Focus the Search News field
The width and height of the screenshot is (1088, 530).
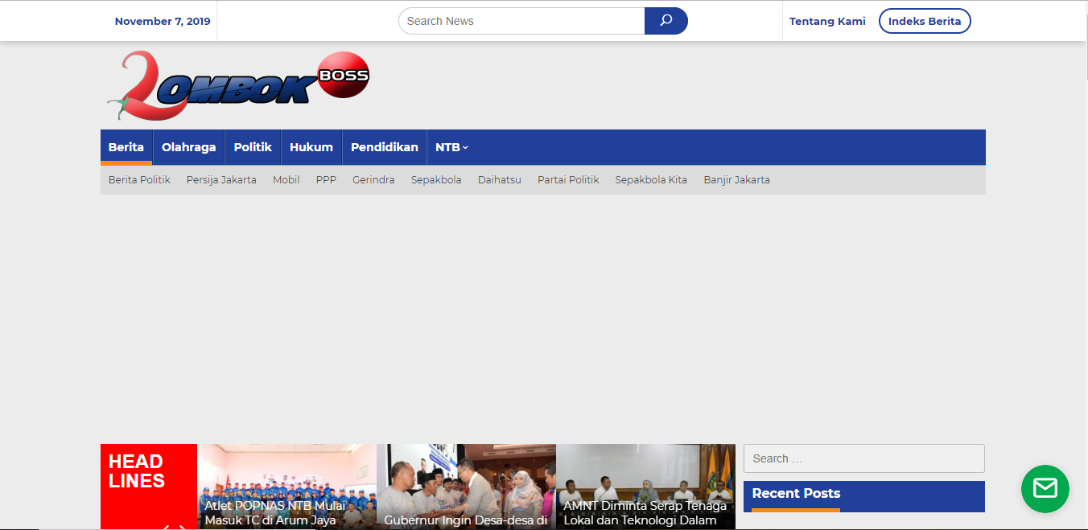(521, 21)
